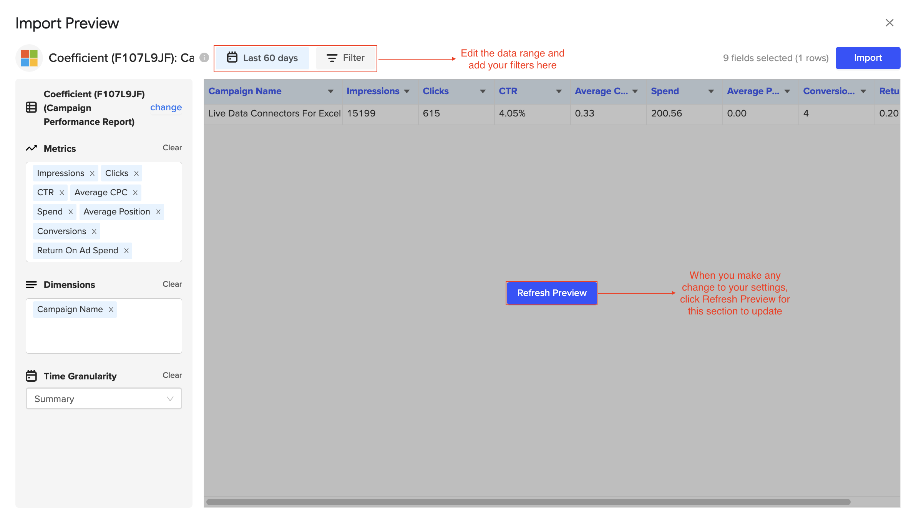Clear all Metrics

(x=172, y=148)
